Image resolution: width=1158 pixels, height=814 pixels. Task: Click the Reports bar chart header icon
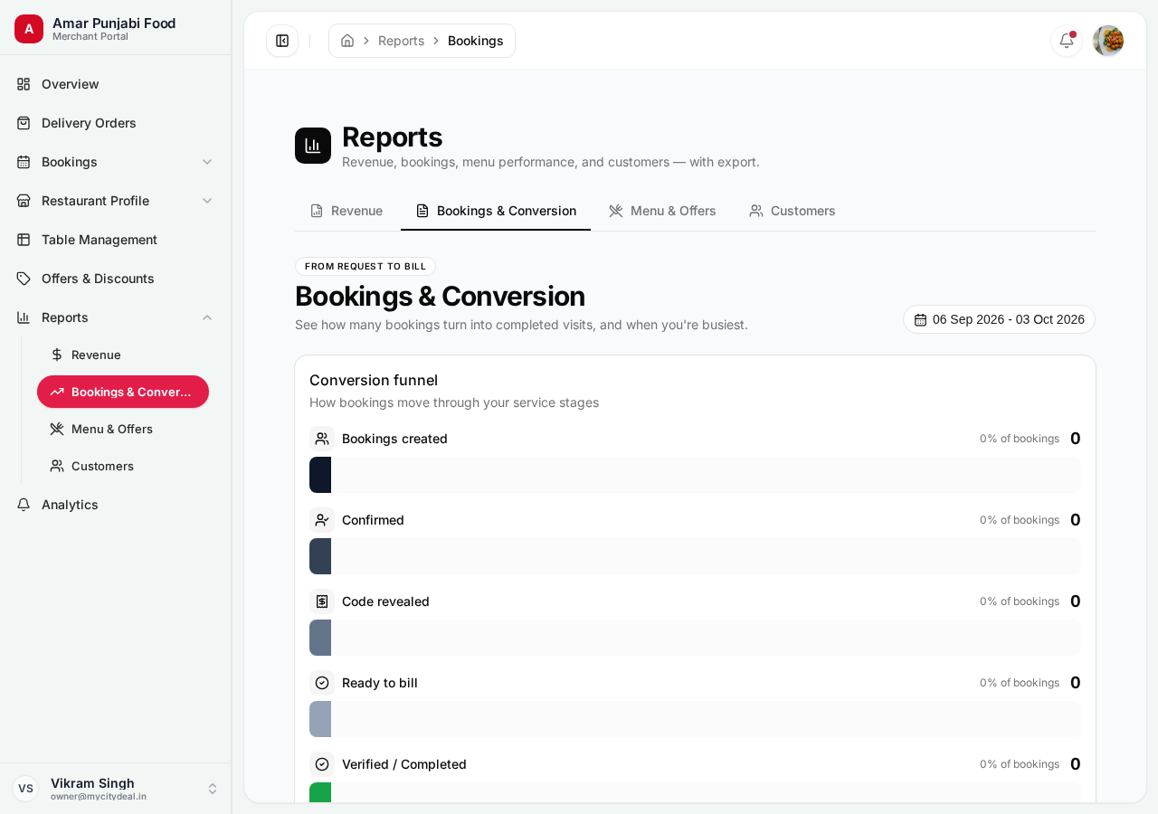(313, 146)
